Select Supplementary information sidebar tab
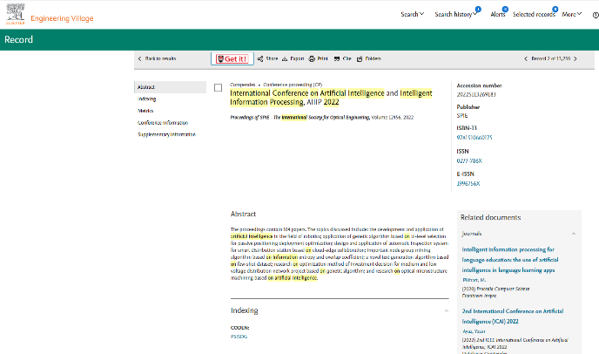Image resolution: width=599 pixels, height=354 pixels. coord(166,134)
